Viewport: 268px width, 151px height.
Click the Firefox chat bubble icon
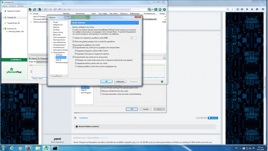[257, 9]
